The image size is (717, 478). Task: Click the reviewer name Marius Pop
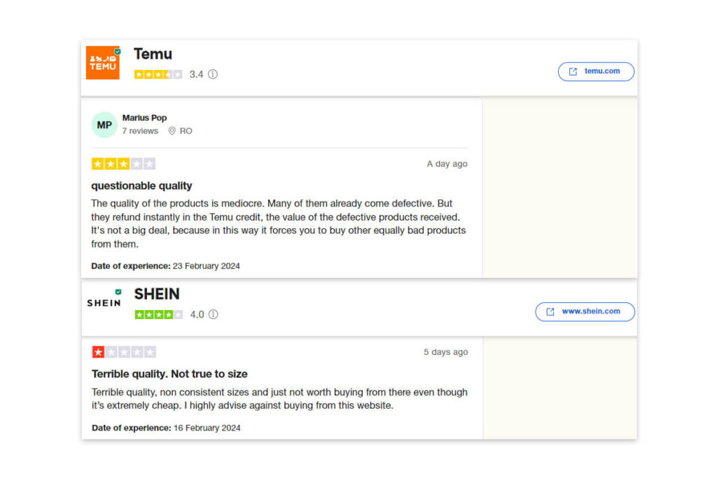[145, 118]
